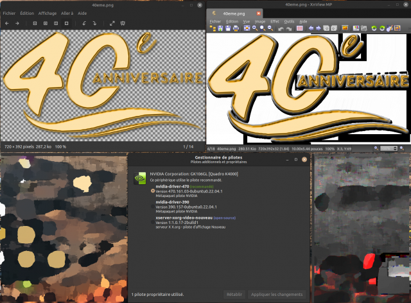Screen dimensions: 411x303
Task: Click the Rétablir button
Action: click(x=234, y=295)
